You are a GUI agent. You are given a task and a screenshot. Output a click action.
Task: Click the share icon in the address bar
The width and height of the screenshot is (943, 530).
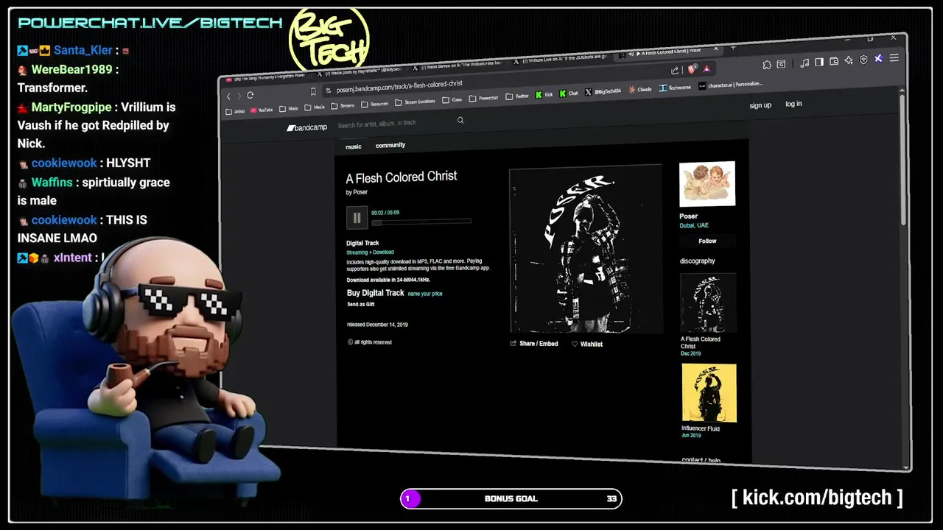coord(675,70)
